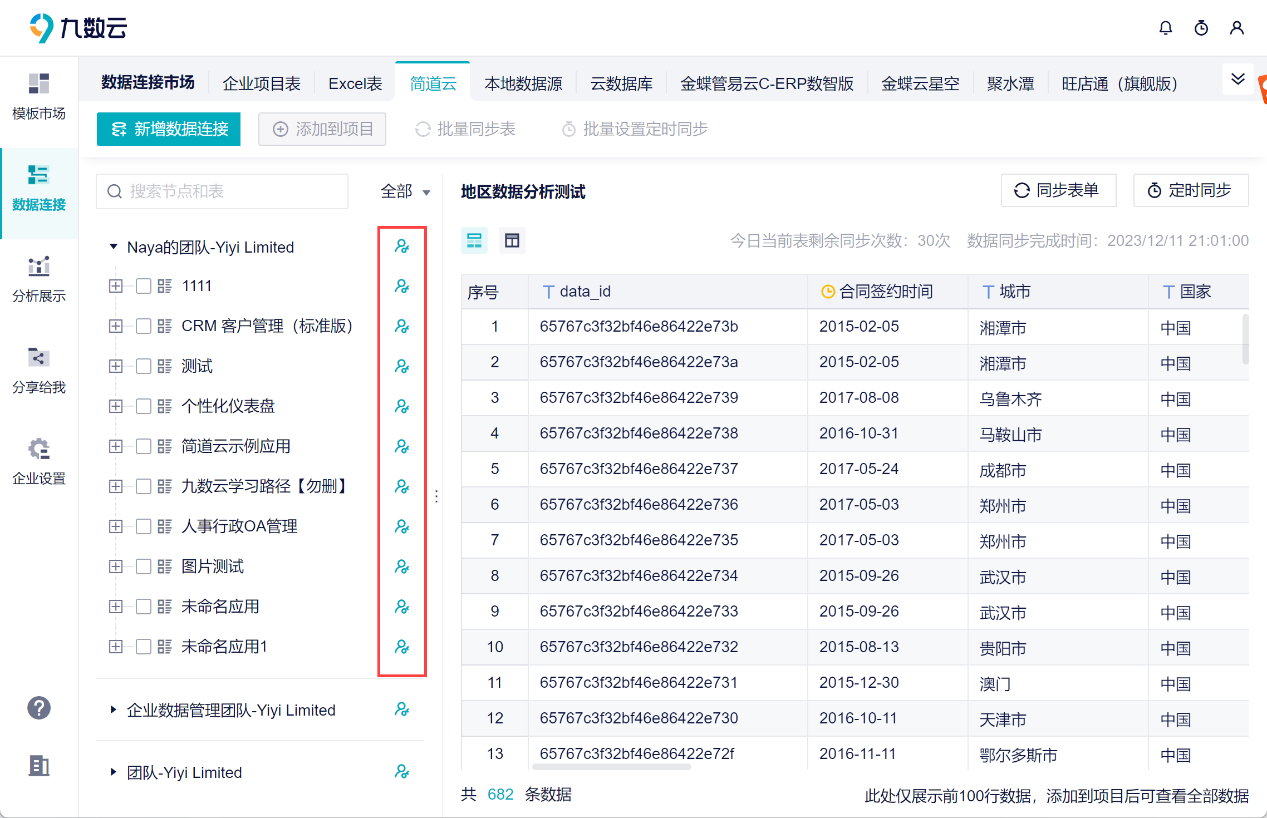The image size is (1267, 818).
Task: Open the user profile icon
Action: tap(1237, 28)
